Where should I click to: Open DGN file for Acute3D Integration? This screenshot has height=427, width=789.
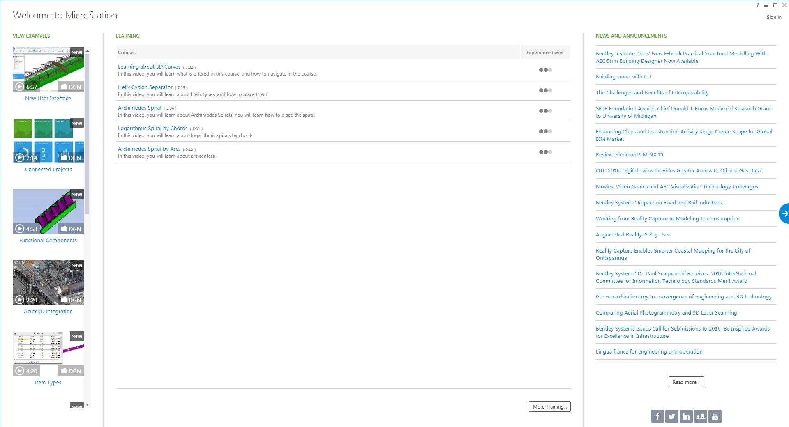pos(71,300)
